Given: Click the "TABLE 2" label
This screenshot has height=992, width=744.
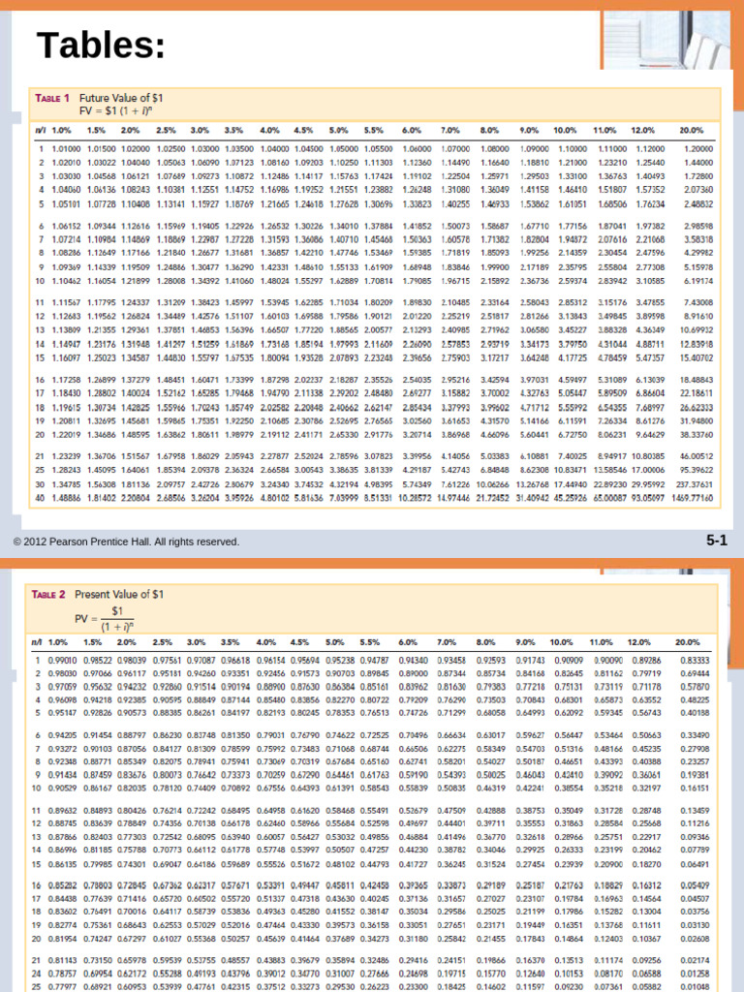Looking at the screenshot, I should pos(48,594).
